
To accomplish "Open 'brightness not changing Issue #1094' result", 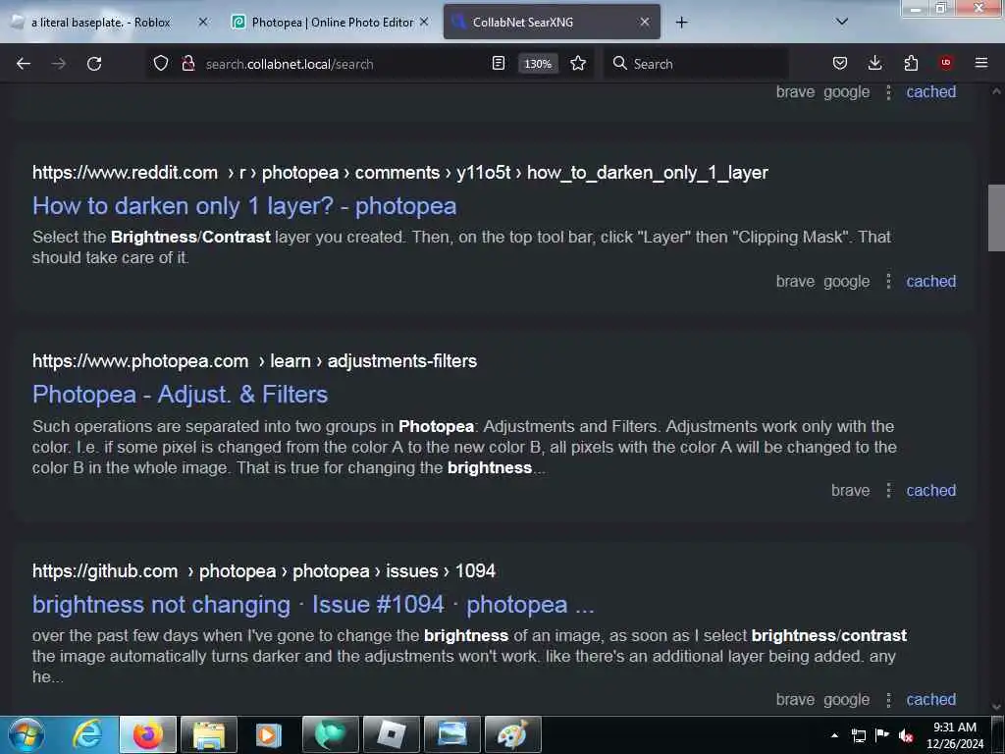I will point(313,605).
